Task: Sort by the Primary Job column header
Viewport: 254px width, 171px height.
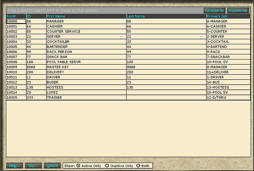Action: [229, 16]
